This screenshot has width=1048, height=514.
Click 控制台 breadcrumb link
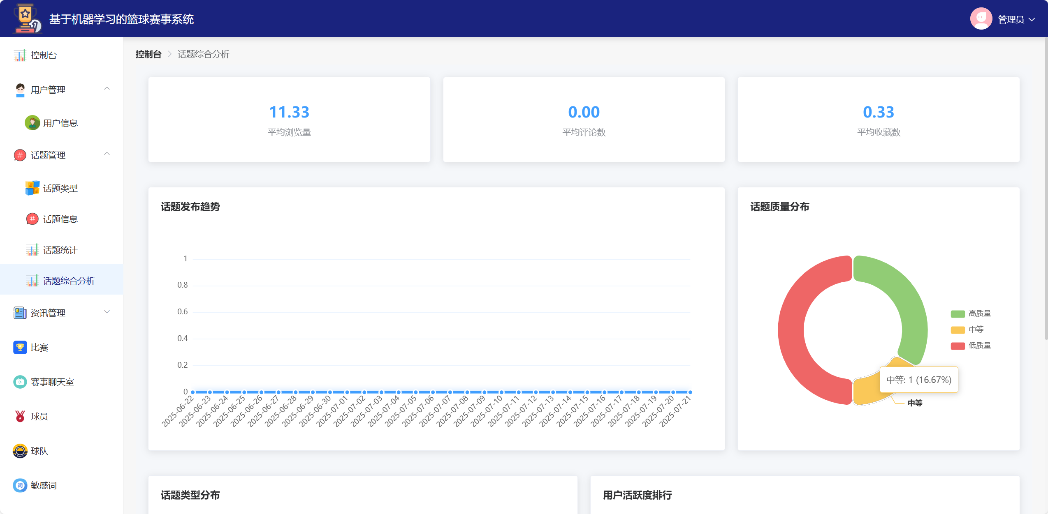point(148,54)
